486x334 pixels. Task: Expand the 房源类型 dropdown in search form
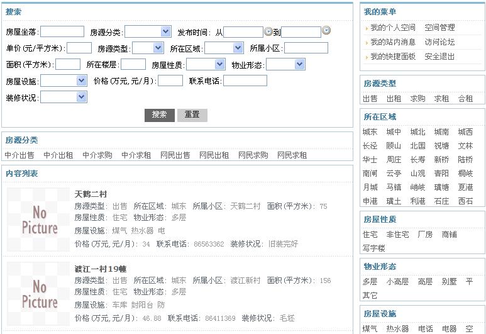pos(148,48)
